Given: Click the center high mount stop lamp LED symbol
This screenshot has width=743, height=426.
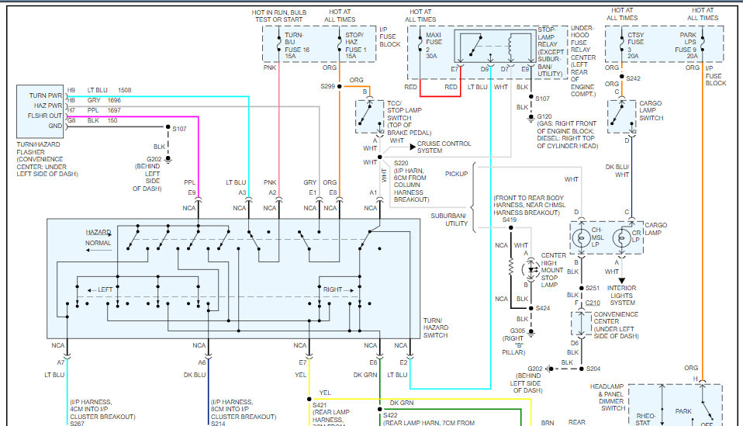Looking at the screenshot, I should pyautogui.click(x=530, y=269).
